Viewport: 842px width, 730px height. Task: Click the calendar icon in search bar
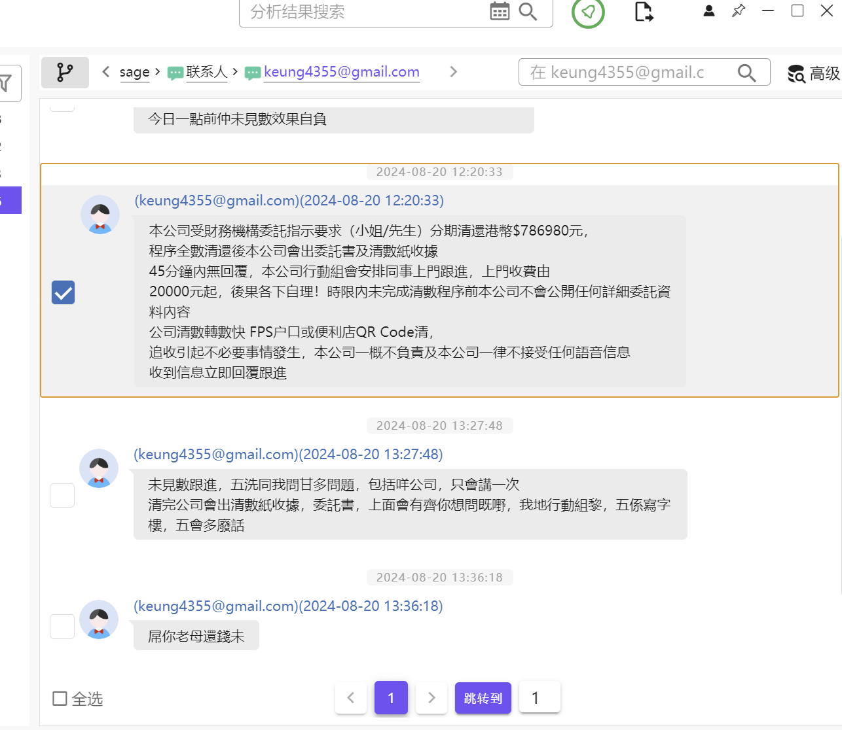click(500, 11)
